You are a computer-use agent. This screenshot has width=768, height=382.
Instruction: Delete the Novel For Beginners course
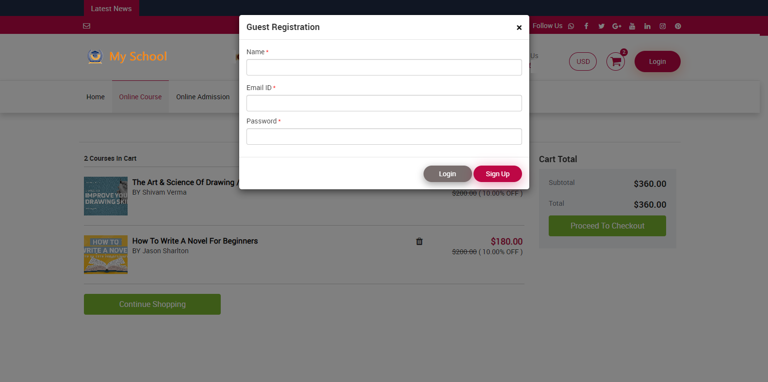[x=419, y=242]
